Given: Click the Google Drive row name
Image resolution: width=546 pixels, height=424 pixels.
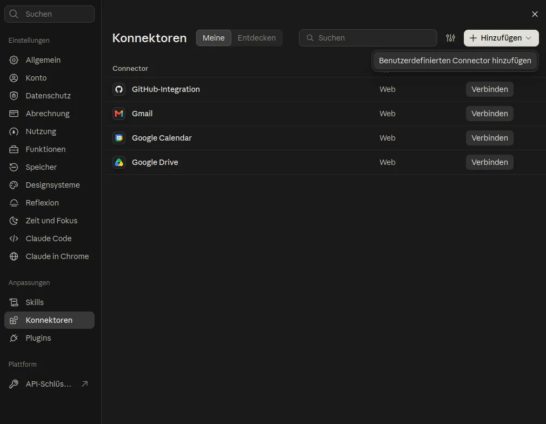Looking at the screenshot, I should [x=155, y=162].
